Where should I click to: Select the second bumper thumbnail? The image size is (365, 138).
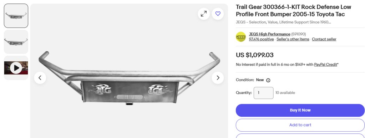16,42
